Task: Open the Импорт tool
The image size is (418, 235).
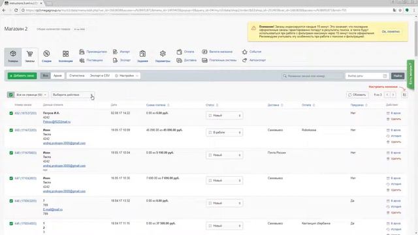Action: [x=121, y=52]
